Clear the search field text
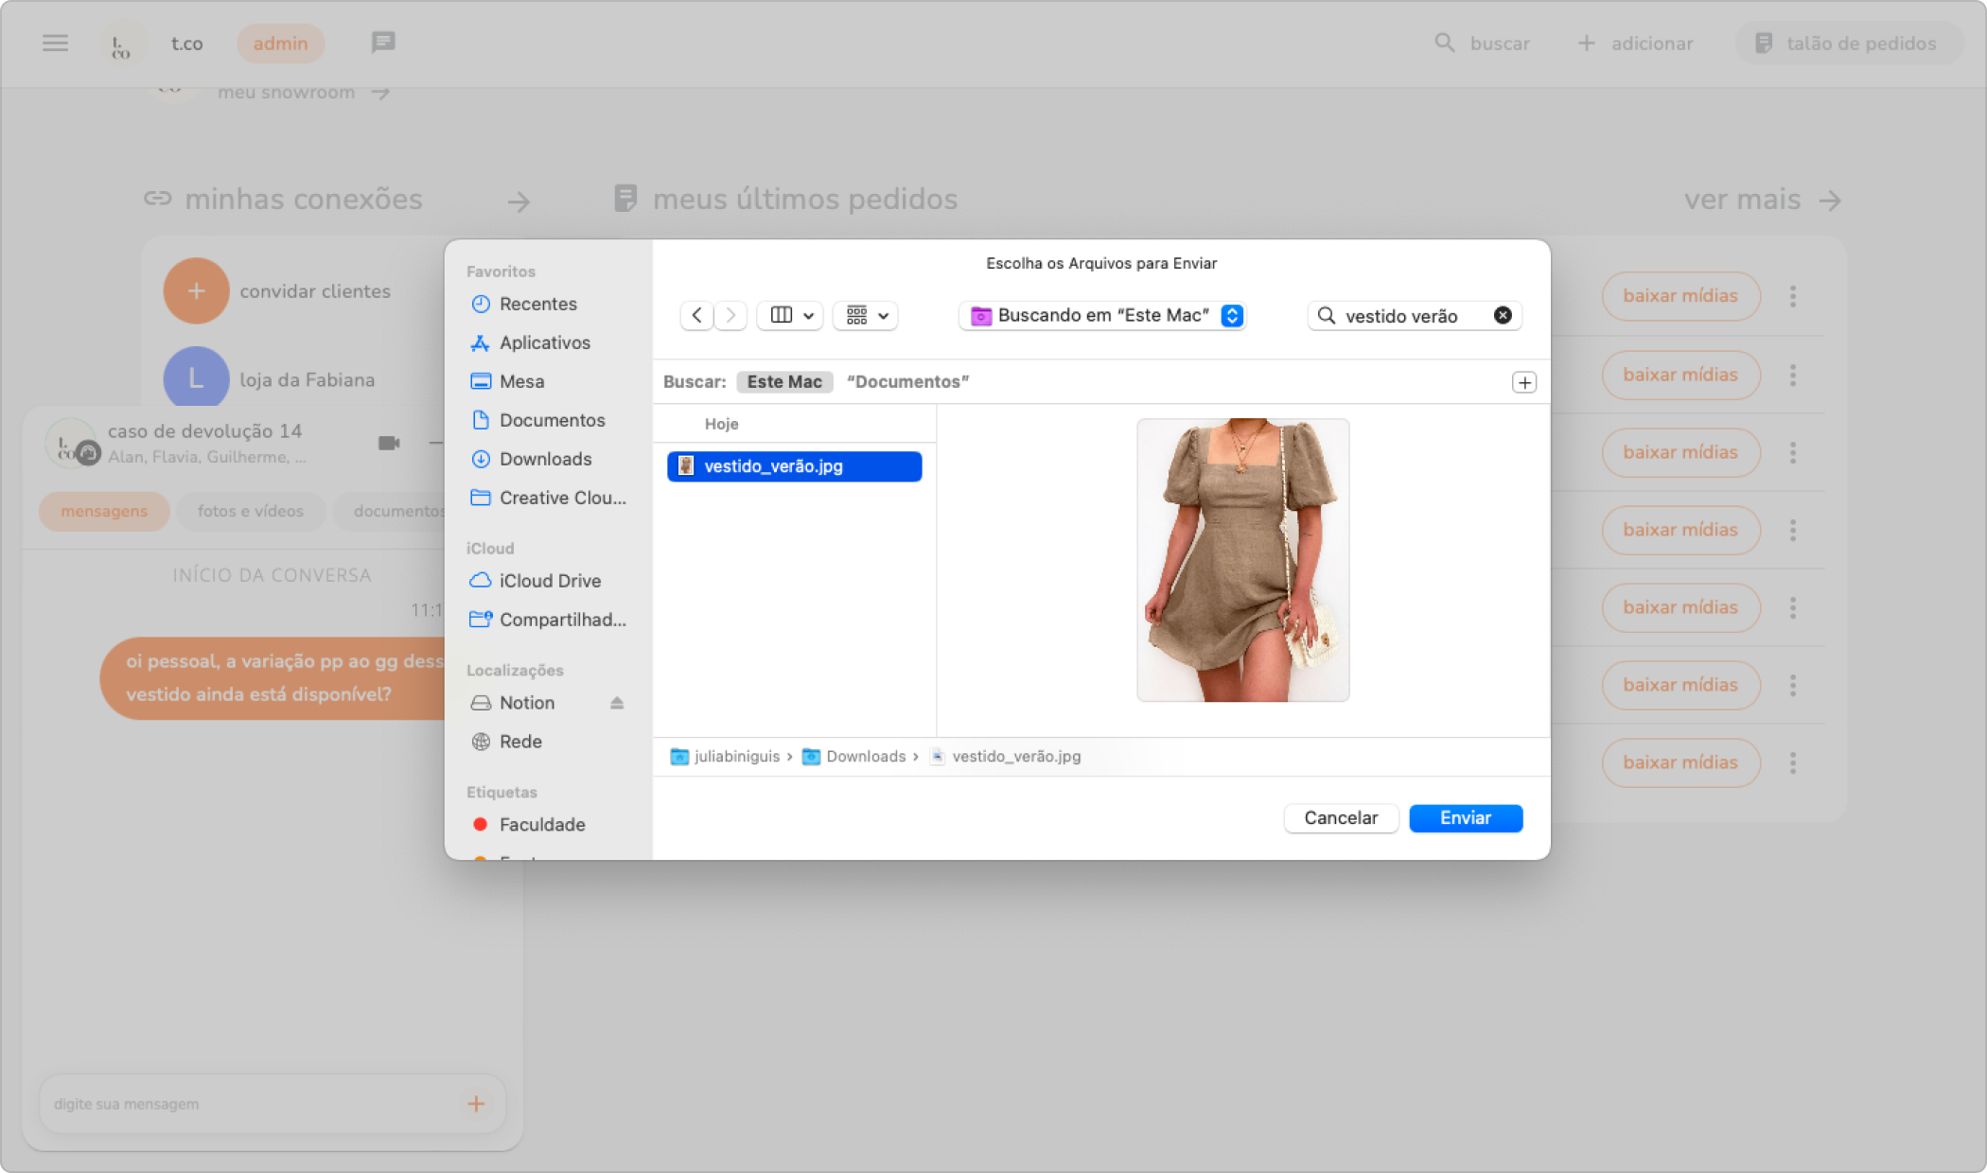The width and height of the screenshot is (1987, 1173). [1502, 316]
